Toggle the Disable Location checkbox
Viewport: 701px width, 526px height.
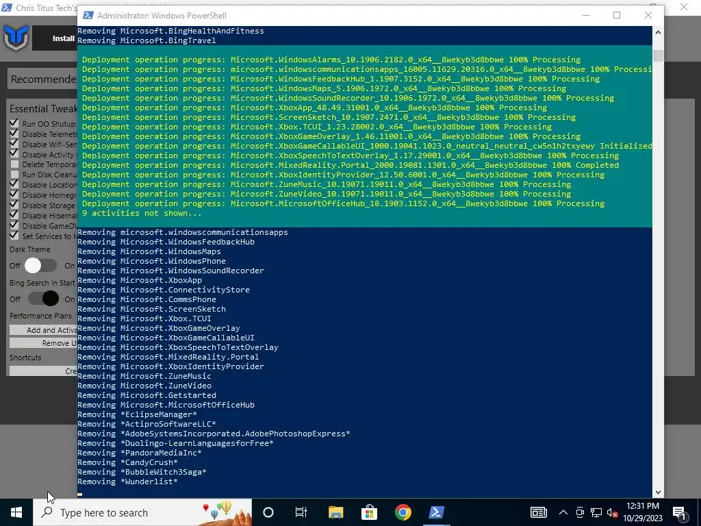[14, 184]
